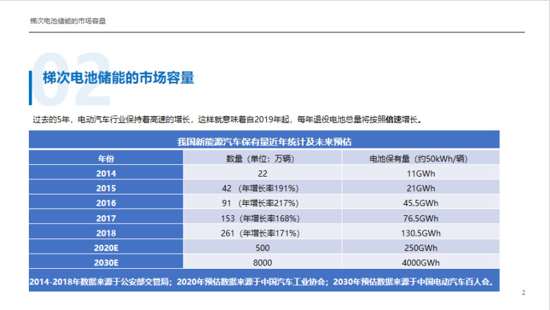The image size is (550, 310).
Task: Click the intro paragraph about 2019 battery retirement
Action: pyautogui.click(x=227, y=119)
